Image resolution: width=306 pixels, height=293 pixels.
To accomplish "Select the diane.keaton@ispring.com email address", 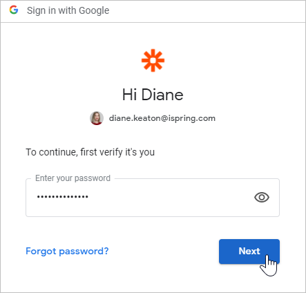I will point(162,118).
